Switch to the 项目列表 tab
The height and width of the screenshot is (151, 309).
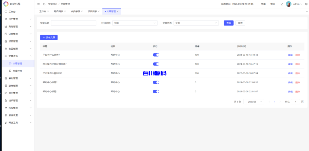point(92,11)
